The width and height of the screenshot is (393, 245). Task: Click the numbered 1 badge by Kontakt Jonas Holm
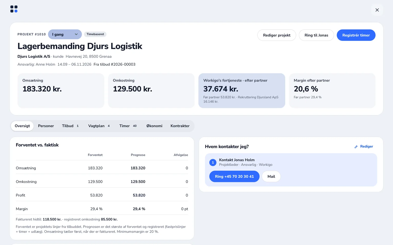click(x=213, y=162)
